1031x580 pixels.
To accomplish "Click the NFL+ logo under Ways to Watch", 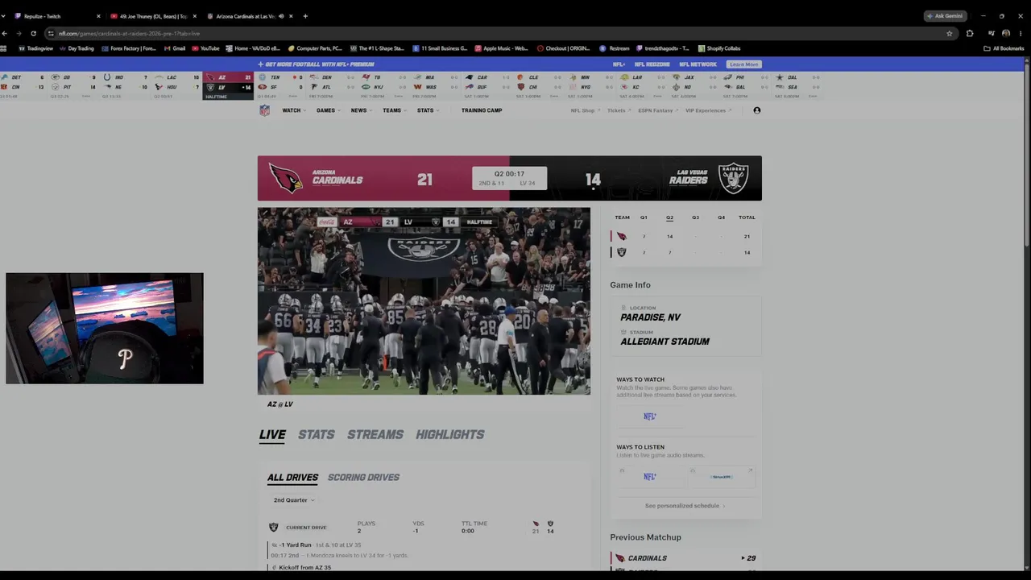I will click(650, 416).
